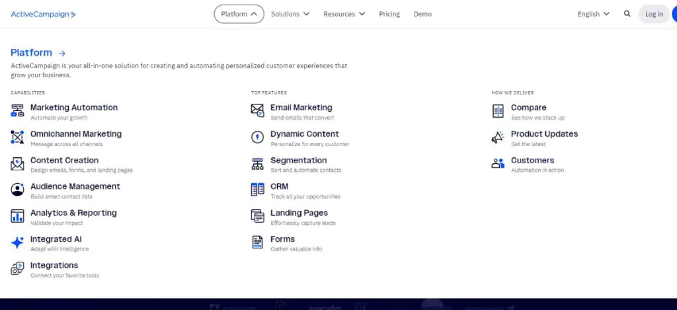Click the ActiveCampaign logo
Screen dimensions: 677x310
pyautogui.click(x=43, y=14)
